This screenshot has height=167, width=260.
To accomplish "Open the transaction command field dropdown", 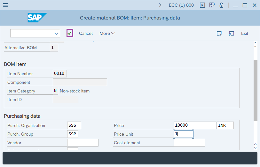I will (57, 33).
